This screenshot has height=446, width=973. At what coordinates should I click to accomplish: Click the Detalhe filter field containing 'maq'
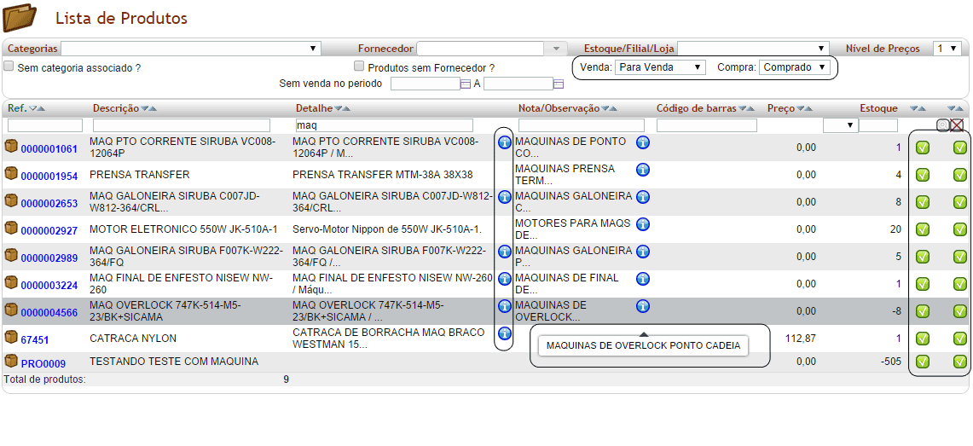point(384,125)
